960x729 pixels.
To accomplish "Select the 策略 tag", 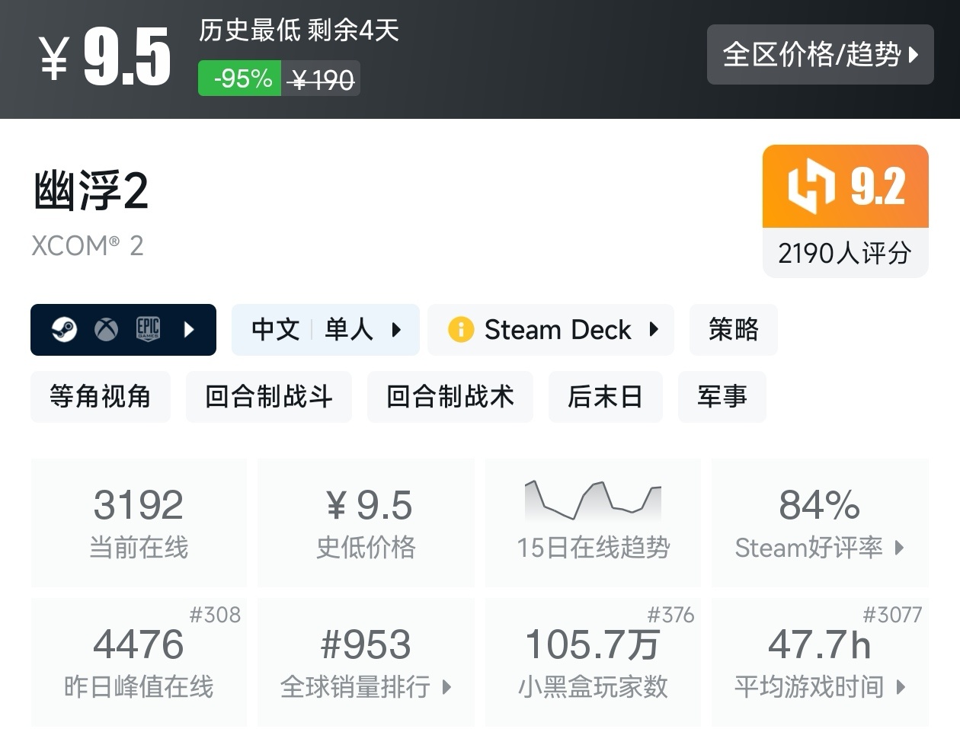I will 734,330.
